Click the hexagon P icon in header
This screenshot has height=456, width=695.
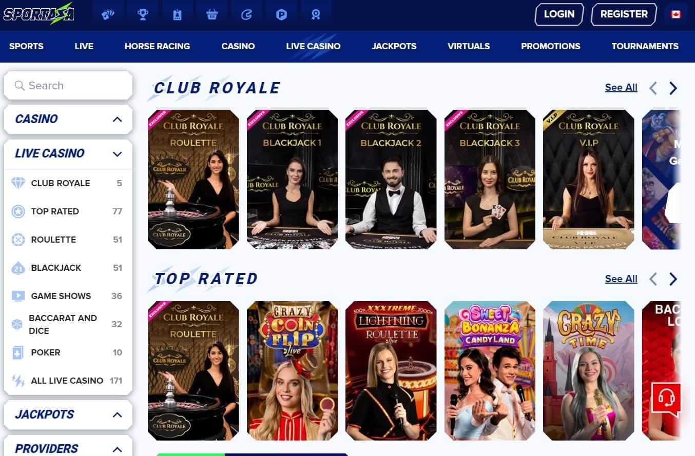tap(281, 14)
